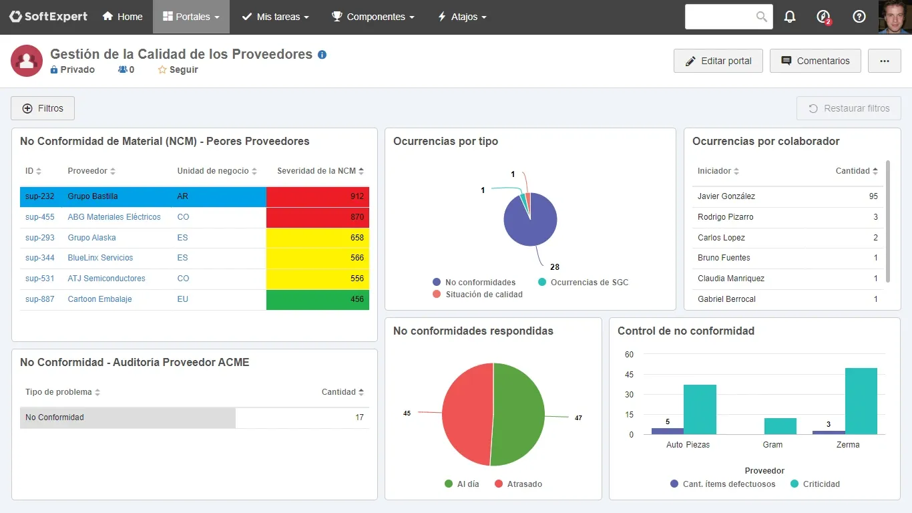912x513 pixels.
Task: Click the followers count icon showing 0
Action: click(x=123, y=69)
